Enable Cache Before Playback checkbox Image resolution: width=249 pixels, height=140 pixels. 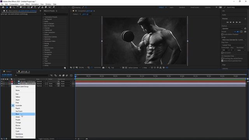pos(222,34)
